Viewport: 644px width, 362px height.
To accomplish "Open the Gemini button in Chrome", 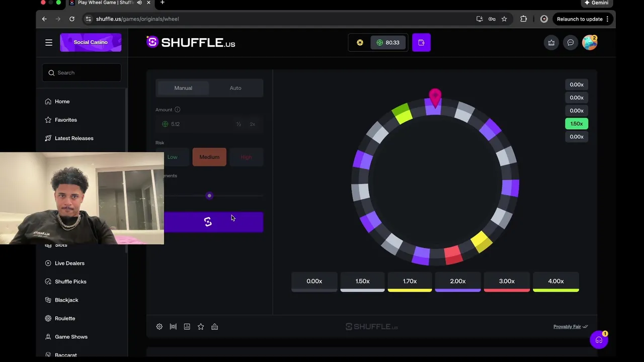I will (x=597, y=3).
